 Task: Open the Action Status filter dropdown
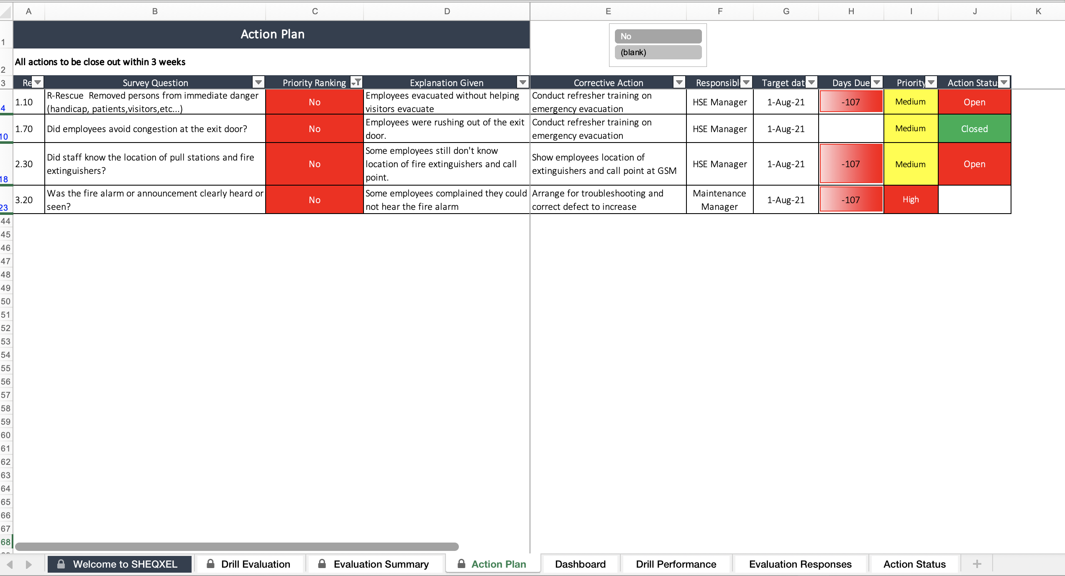[1004, 82]
